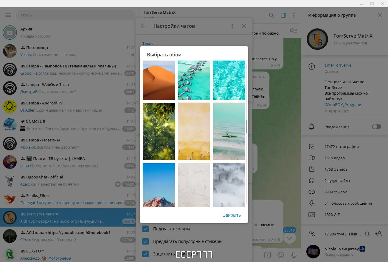The width and height of the screenshot is (388, 262).
Task: Click the attach file icon in message bar
Action: [x=267, y=255]
